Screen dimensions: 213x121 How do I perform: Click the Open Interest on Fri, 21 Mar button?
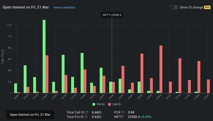(x=30, y=115)
